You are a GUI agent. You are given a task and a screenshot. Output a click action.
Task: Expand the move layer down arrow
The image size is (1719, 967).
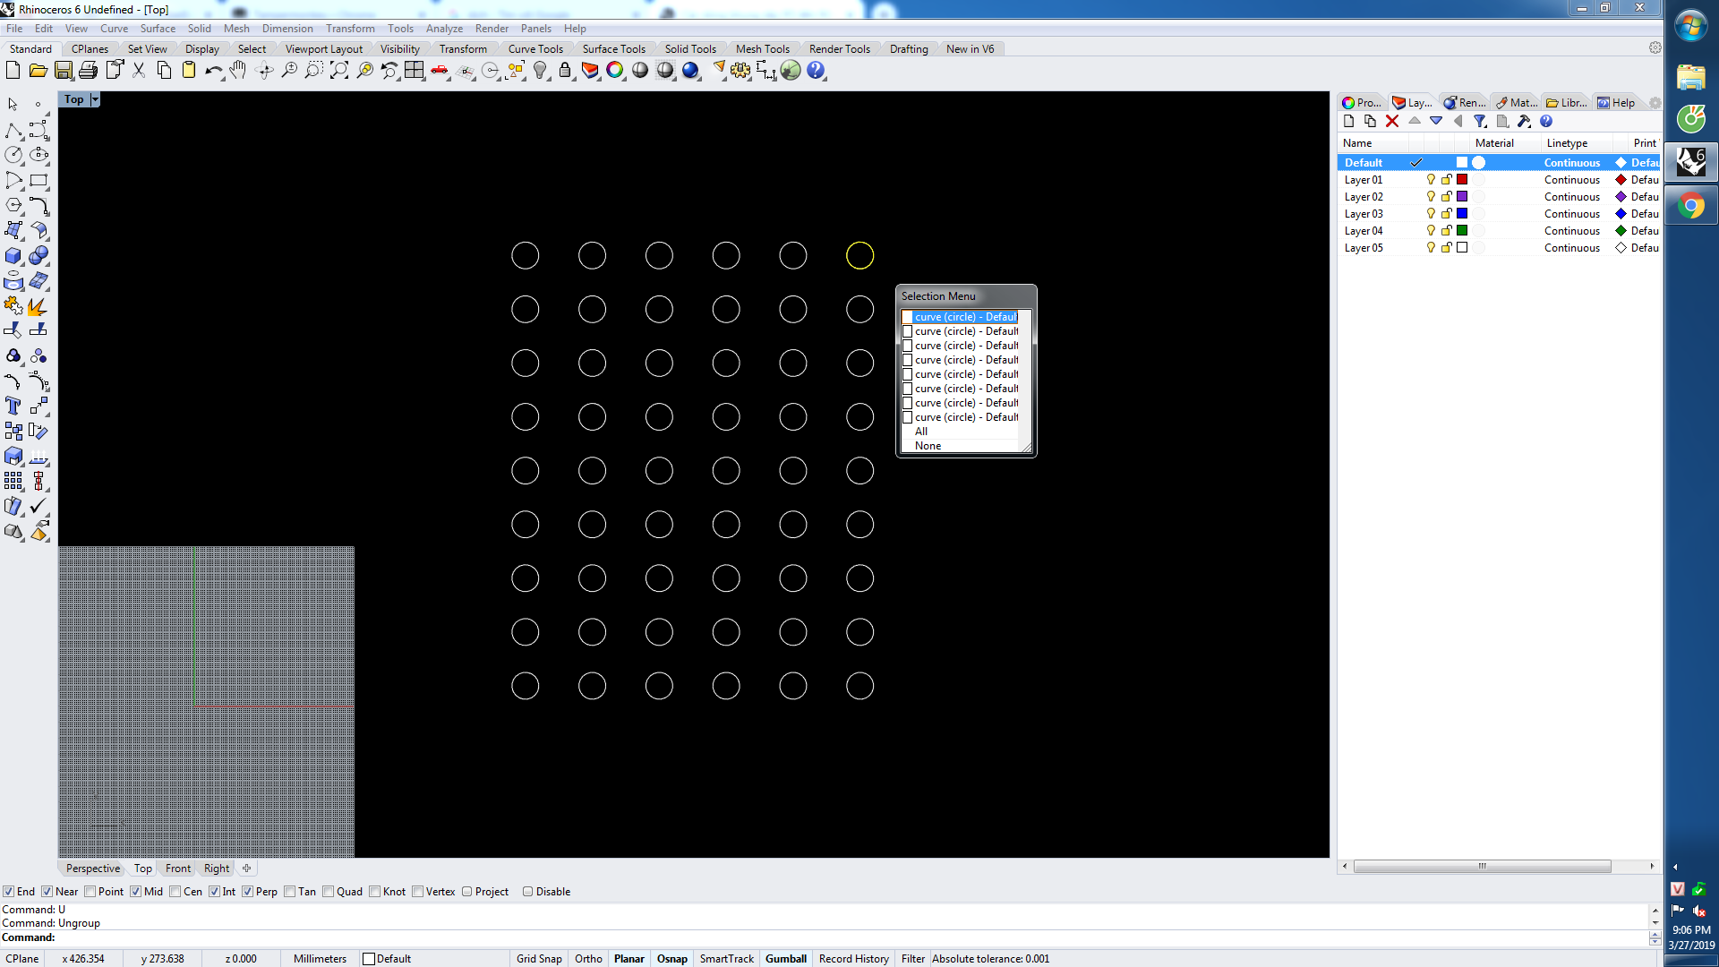(1436, 122)
